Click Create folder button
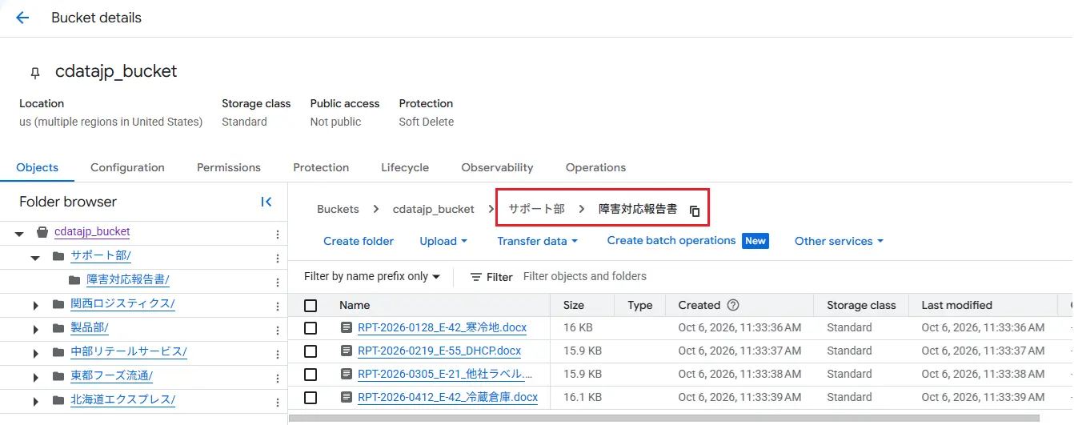 (359, 241)
